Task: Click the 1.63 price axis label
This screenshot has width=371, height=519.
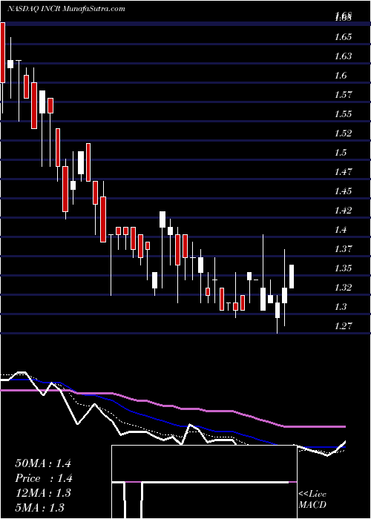Action: pyautogui.click(x=343, y=56)
